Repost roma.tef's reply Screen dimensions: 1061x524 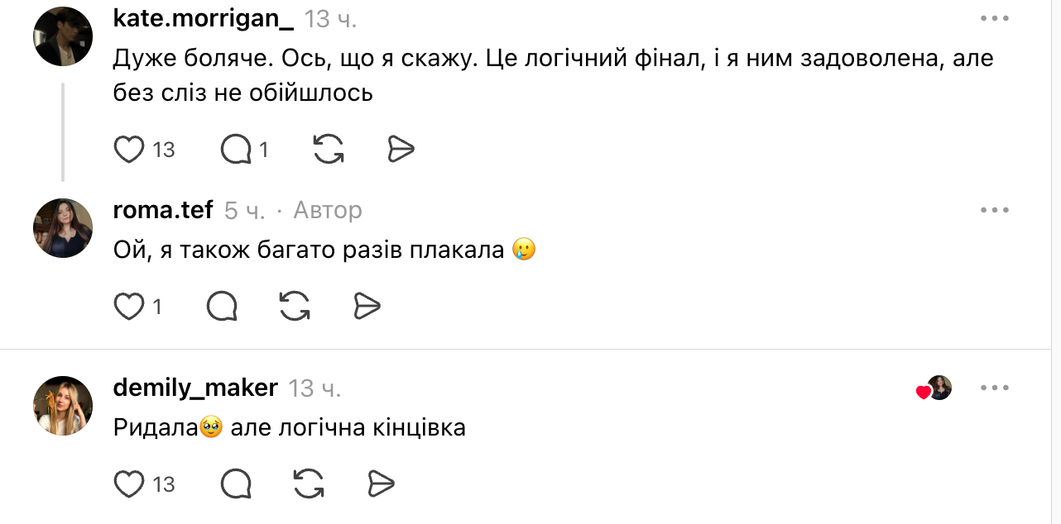[x=295, y=307]
